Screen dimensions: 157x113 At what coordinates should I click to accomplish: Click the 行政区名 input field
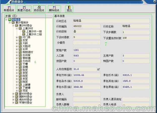click(x=111, y=21)
